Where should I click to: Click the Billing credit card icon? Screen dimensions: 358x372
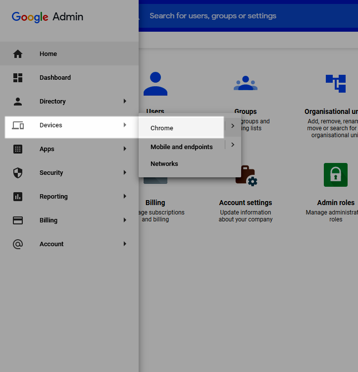[x=18, y=220]
